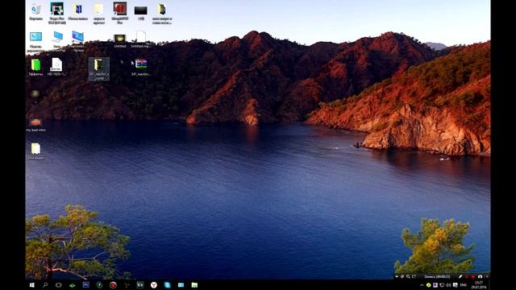The width and height of the screenshot is (516, 290).
Task: Open the desktop icon with red M logo
Action: click(120, 13)
